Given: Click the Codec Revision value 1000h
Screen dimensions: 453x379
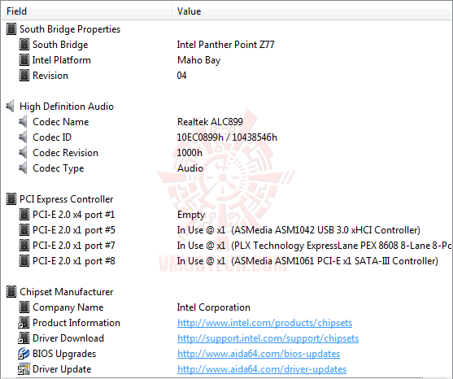Looking at the screenshot, I should tap(189, 153).
